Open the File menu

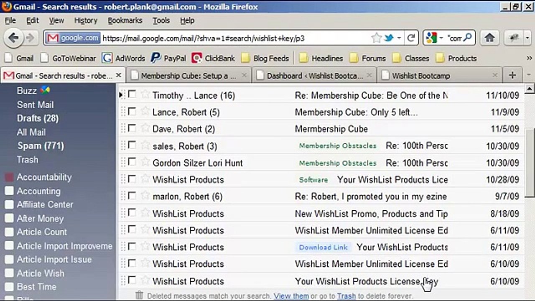click(x=10, y=20)
